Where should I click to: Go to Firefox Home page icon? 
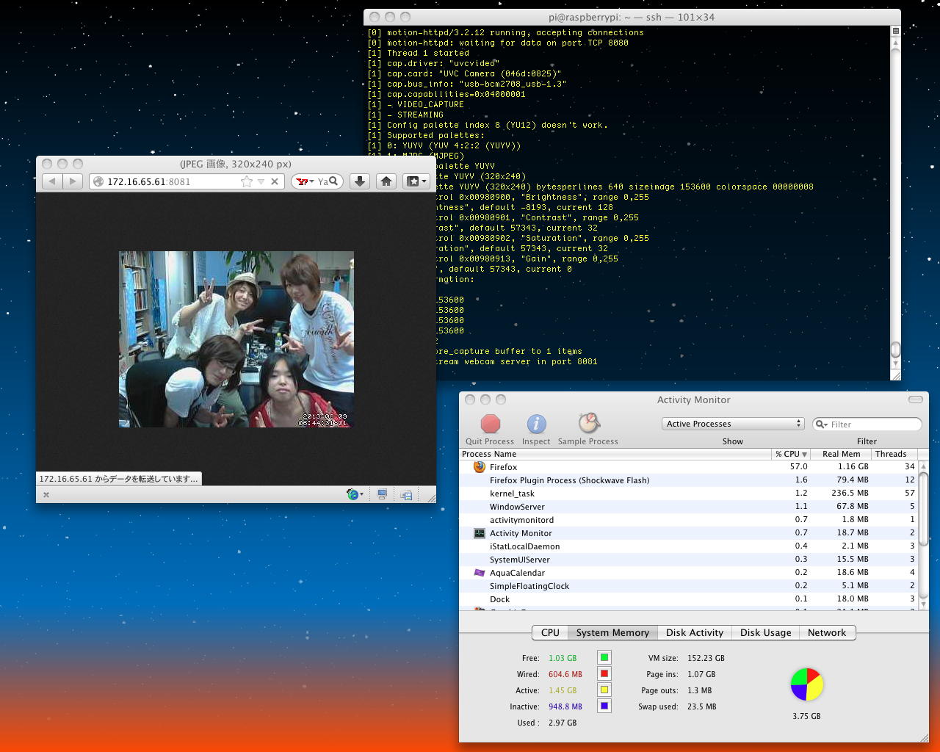click(386, 181)
